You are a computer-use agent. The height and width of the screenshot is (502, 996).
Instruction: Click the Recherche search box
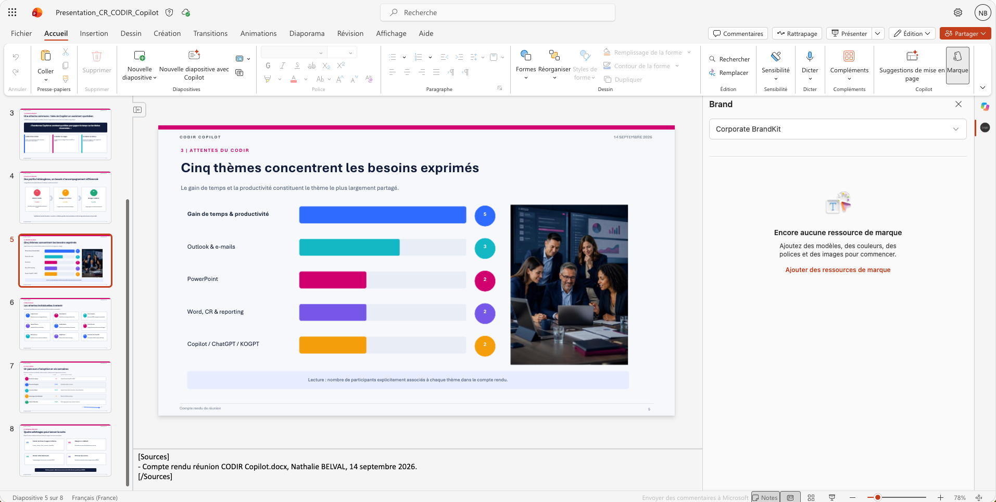[x=498, y=12]
